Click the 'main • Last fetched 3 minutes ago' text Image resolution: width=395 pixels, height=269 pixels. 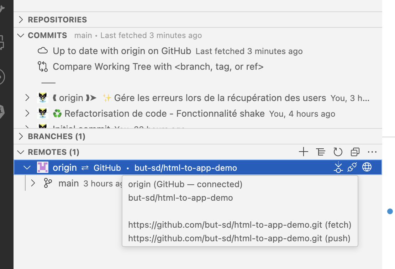tap(138, 36)
